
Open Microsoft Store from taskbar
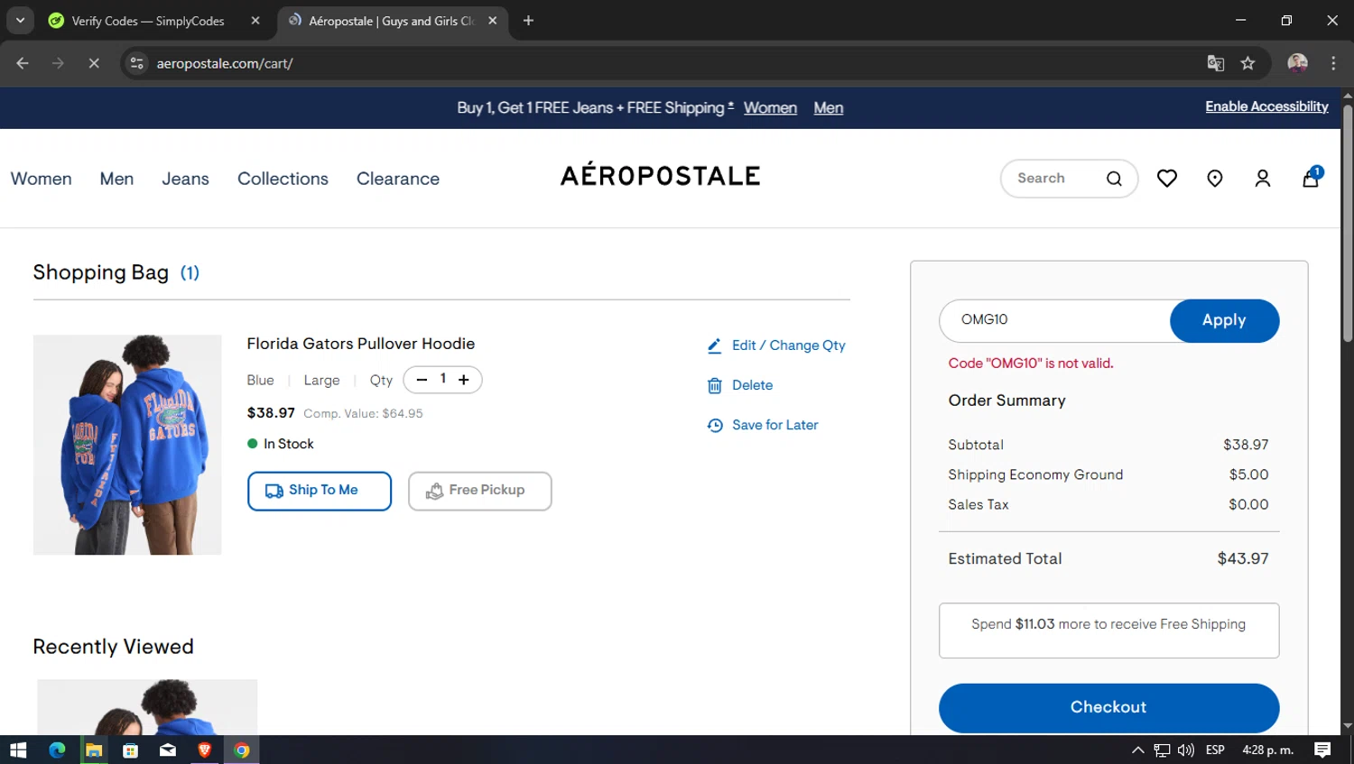[x=131, y=750]
